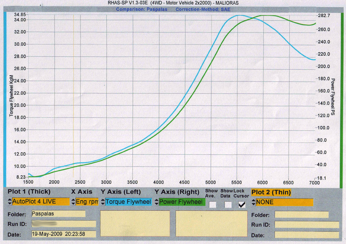Click the 18.1 min value on the power axis

(321, 178)
